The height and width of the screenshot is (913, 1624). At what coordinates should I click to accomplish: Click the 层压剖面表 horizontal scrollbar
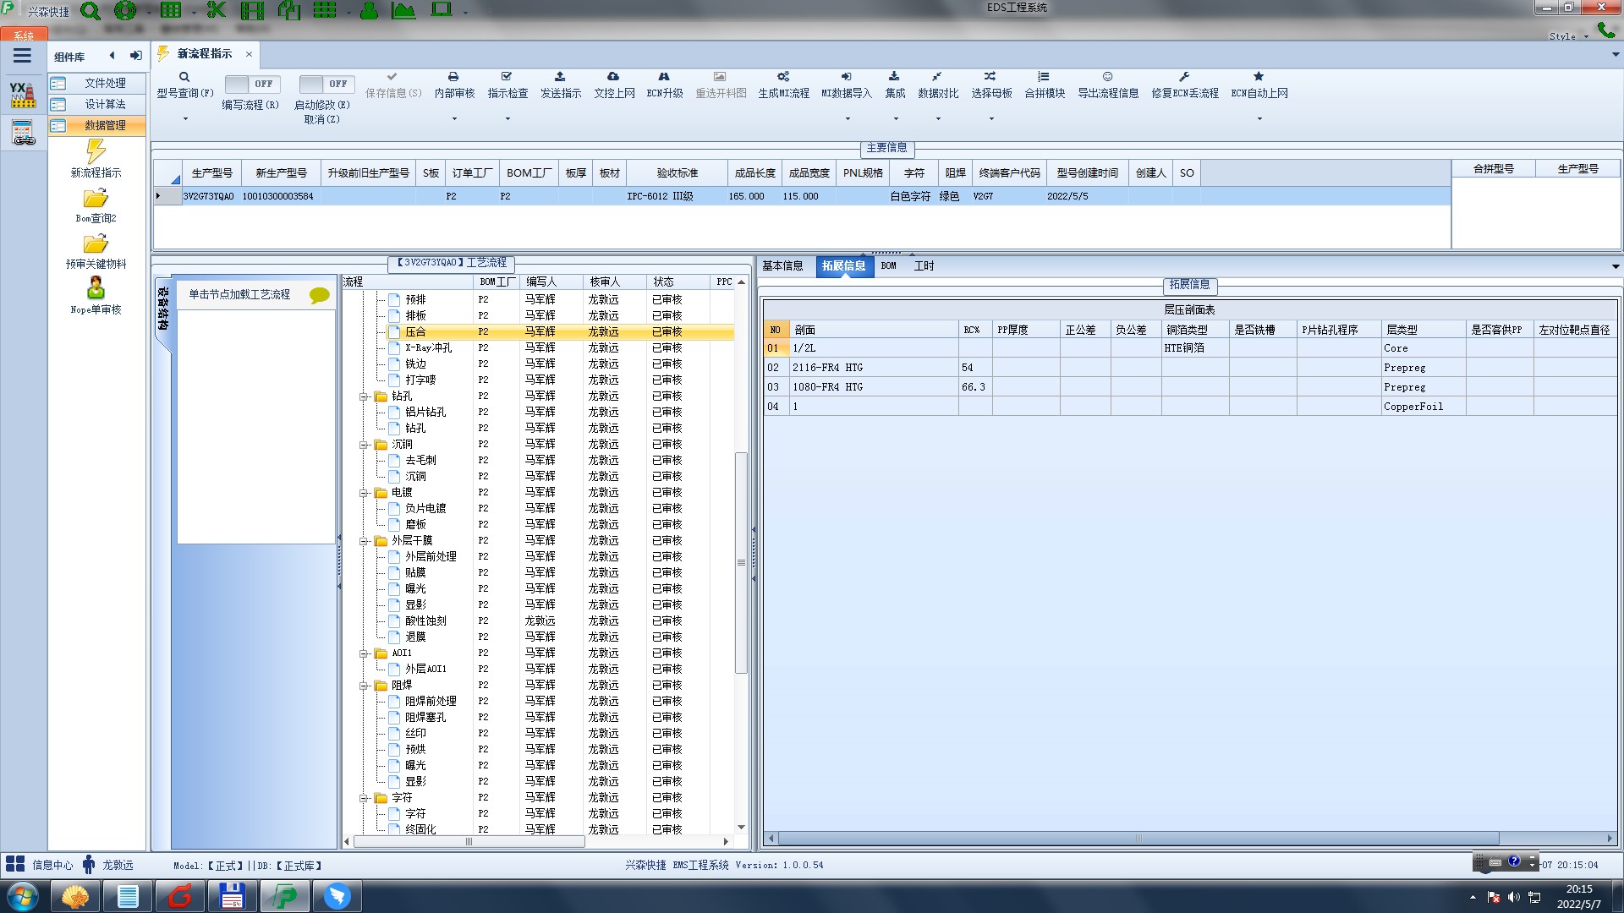[1138, 839]
